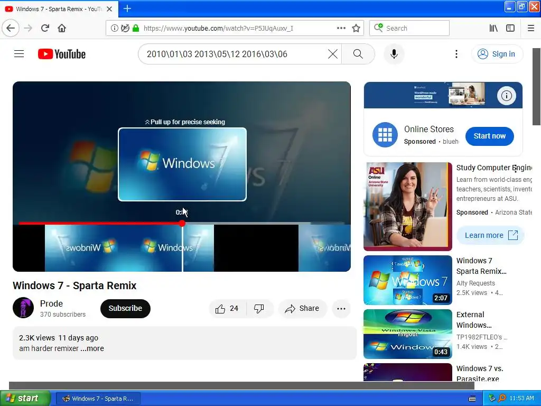
Task: Select the Windows 7 - Sparta Remix browser tab
Action: pyautogui.click(x=59, y=9)
